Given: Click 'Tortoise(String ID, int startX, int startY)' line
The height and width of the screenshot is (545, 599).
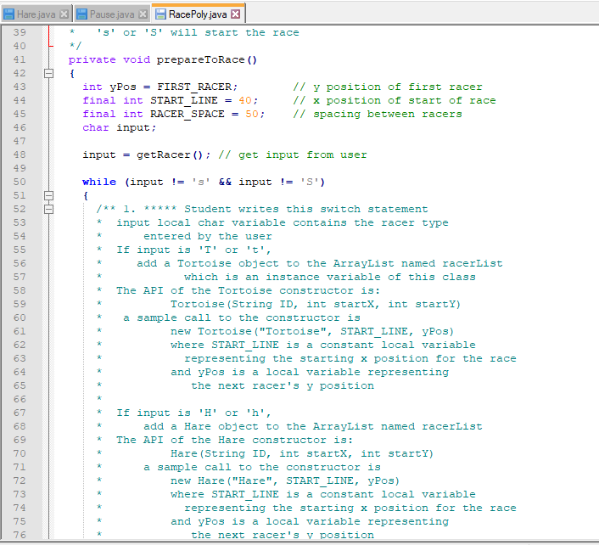Looking at the screenshot, I should (316, 304).
